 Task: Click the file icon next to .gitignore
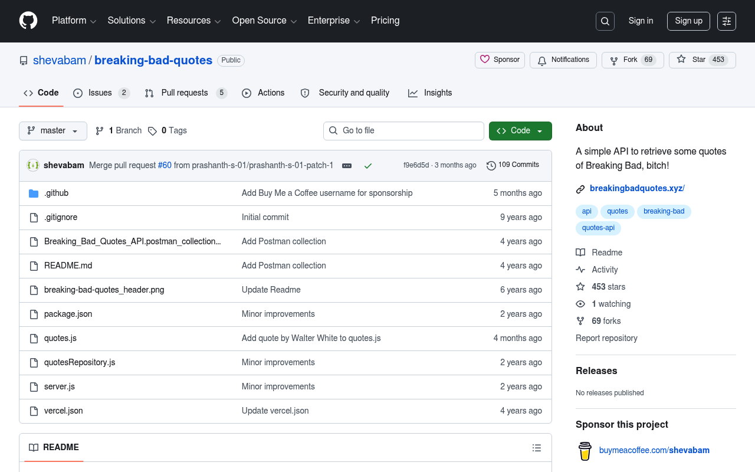34,217
